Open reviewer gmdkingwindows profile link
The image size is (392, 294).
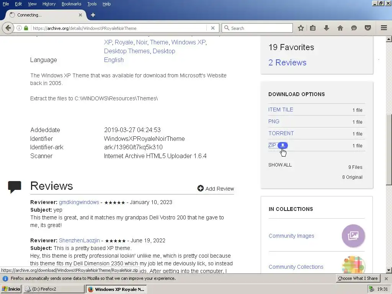[79, 202]
